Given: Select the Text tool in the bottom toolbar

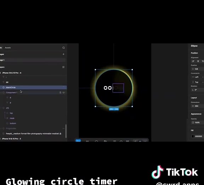Looking at the screenshot, I should tap(114, 141).
